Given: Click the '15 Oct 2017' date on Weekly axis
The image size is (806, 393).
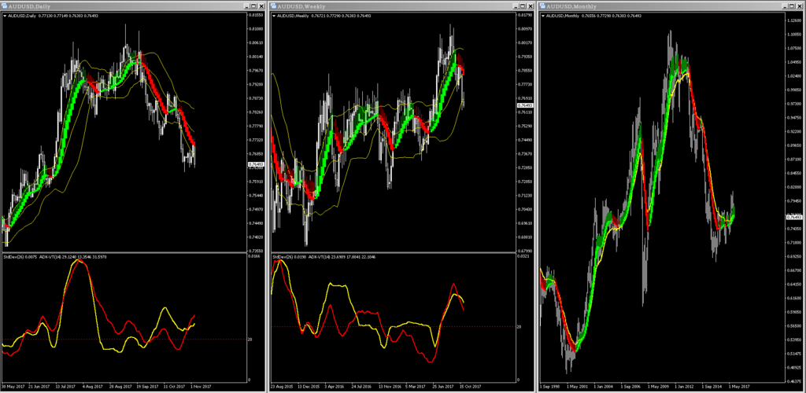Looking at the screenshot, I should (x=471, y=387).
